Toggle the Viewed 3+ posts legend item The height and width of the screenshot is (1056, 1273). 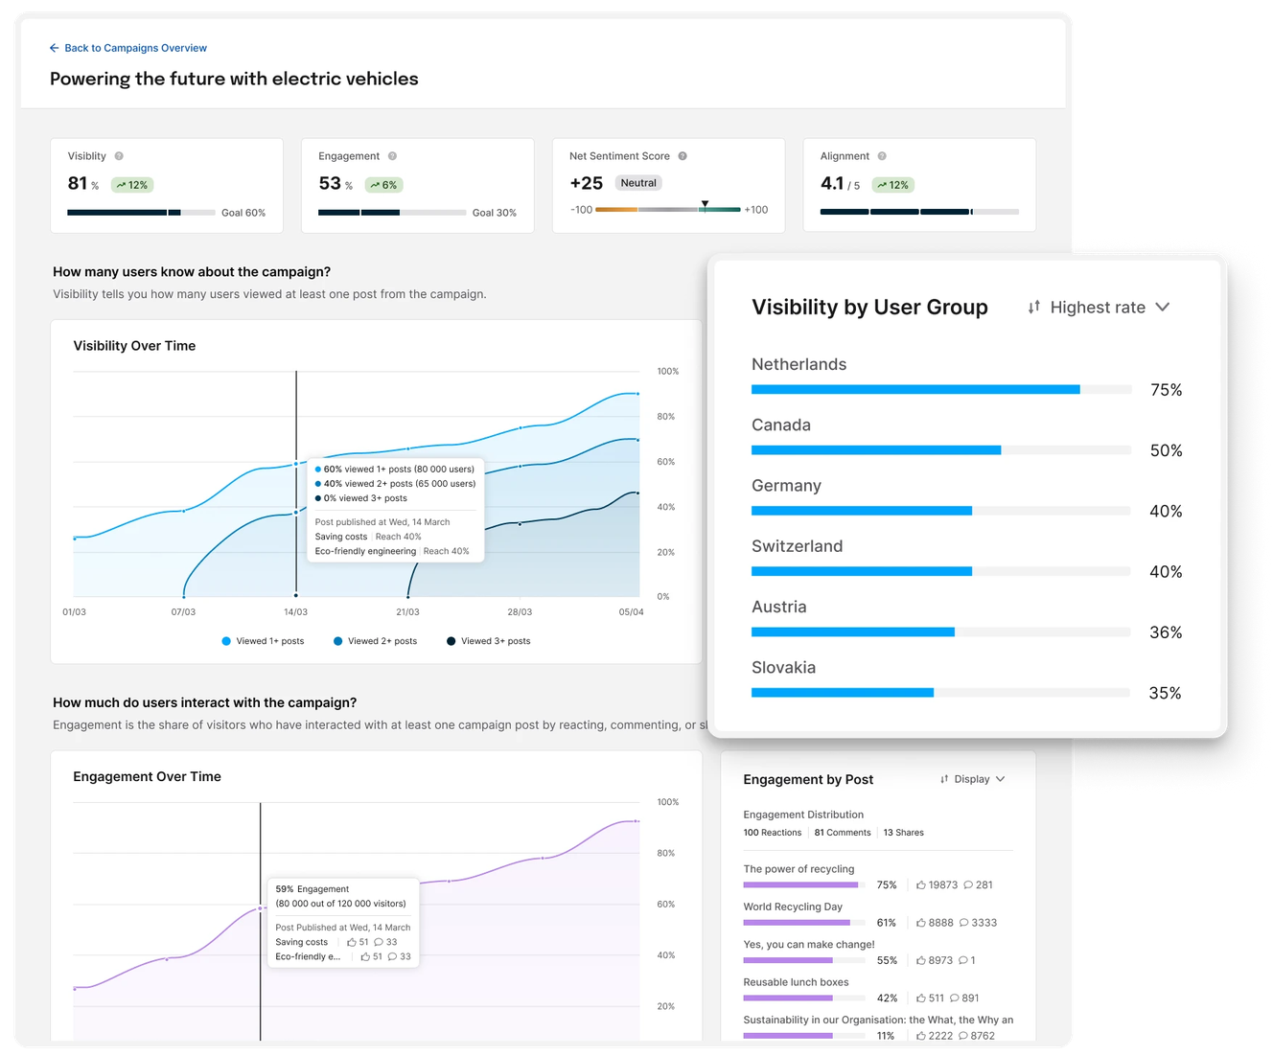point(488,640)
